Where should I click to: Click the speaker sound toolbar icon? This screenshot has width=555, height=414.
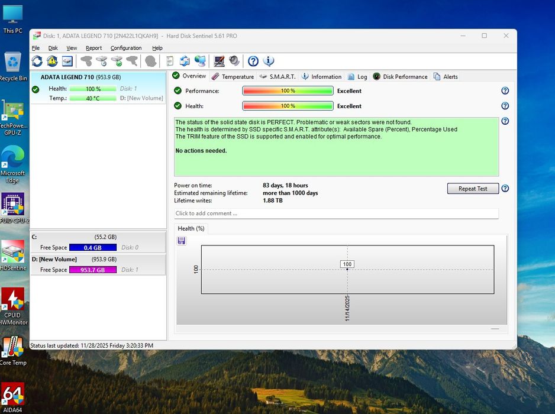[x=234, y=62]
